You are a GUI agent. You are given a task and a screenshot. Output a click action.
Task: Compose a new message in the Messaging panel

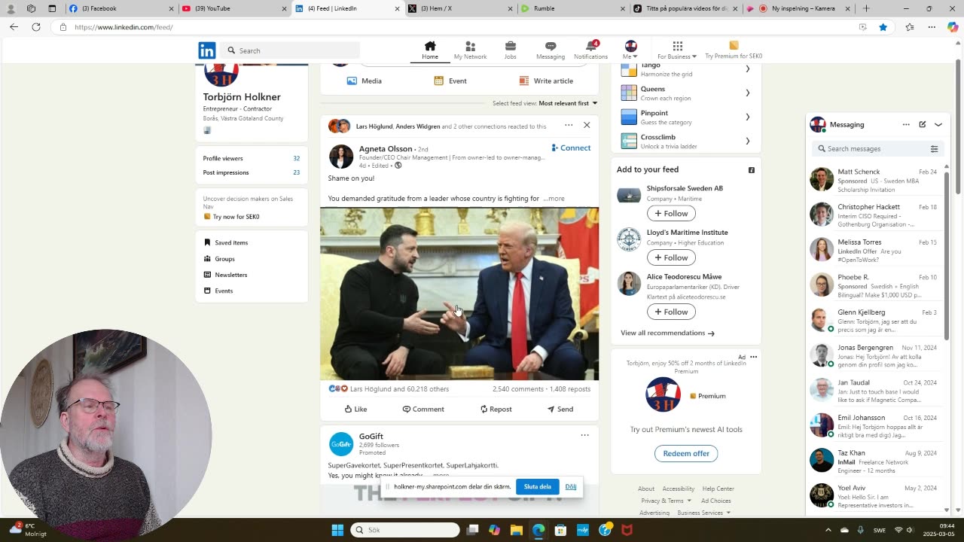coord(922,124)
